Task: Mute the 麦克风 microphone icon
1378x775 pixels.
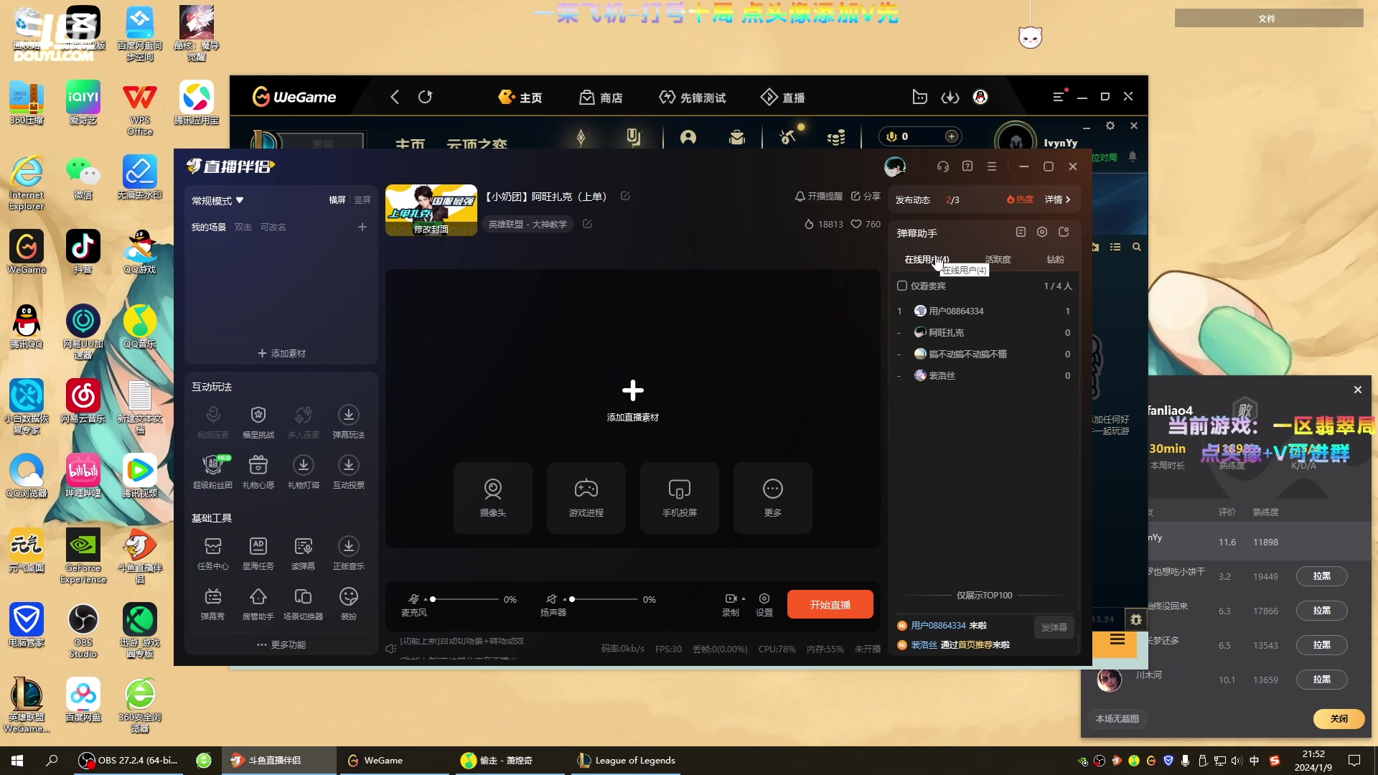Action: click(413, 598)
